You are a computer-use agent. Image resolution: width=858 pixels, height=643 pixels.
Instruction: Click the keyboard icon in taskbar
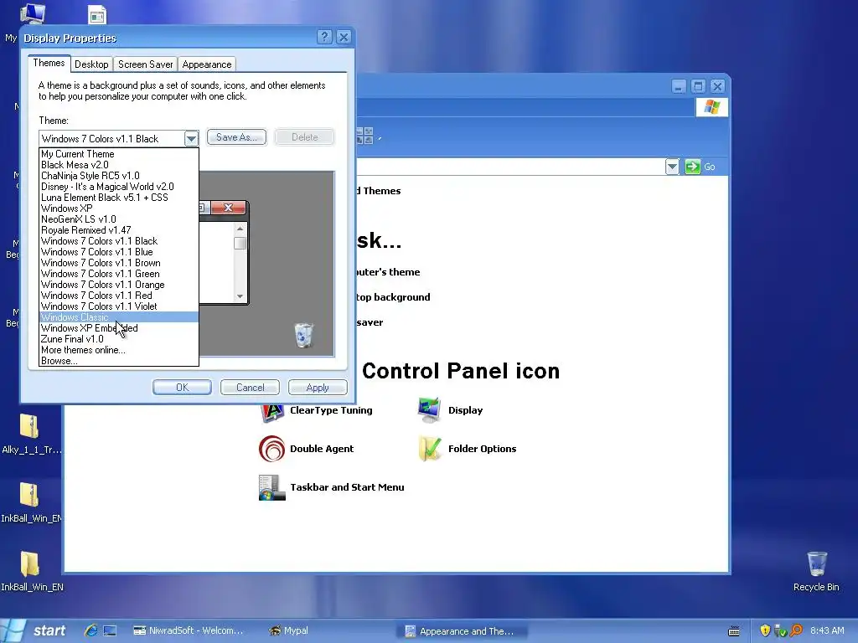tap(734, 631)
